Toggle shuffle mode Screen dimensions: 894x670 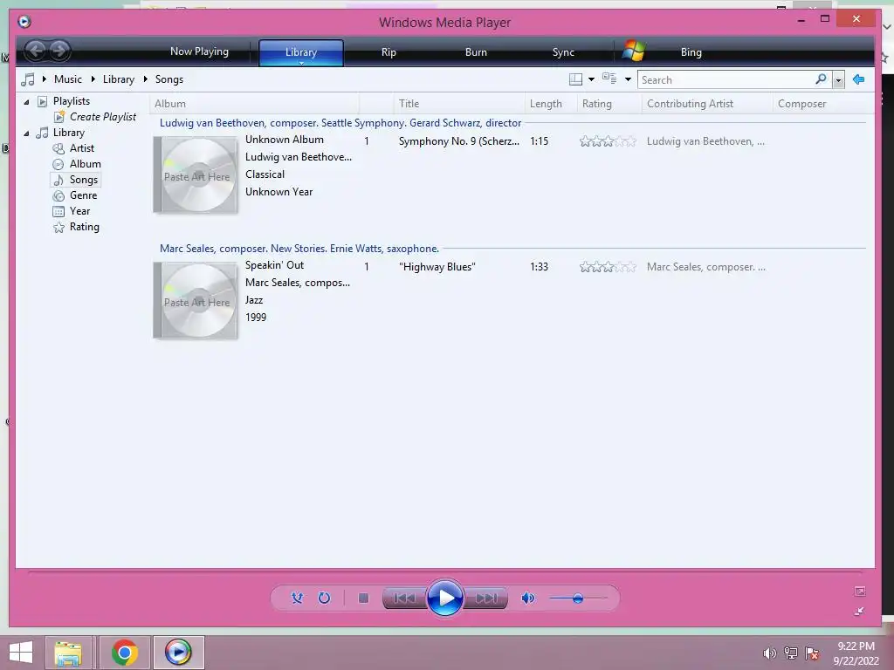pos(297,598)
